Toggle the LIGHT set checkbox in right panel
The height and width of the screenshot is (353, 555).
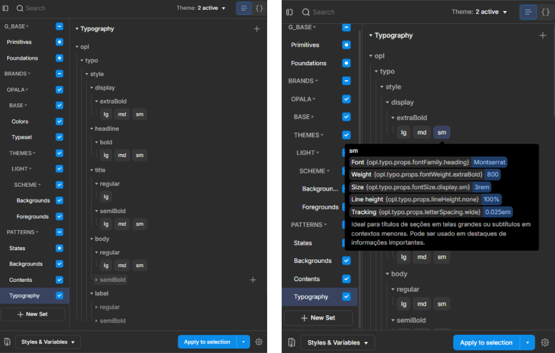346,153
